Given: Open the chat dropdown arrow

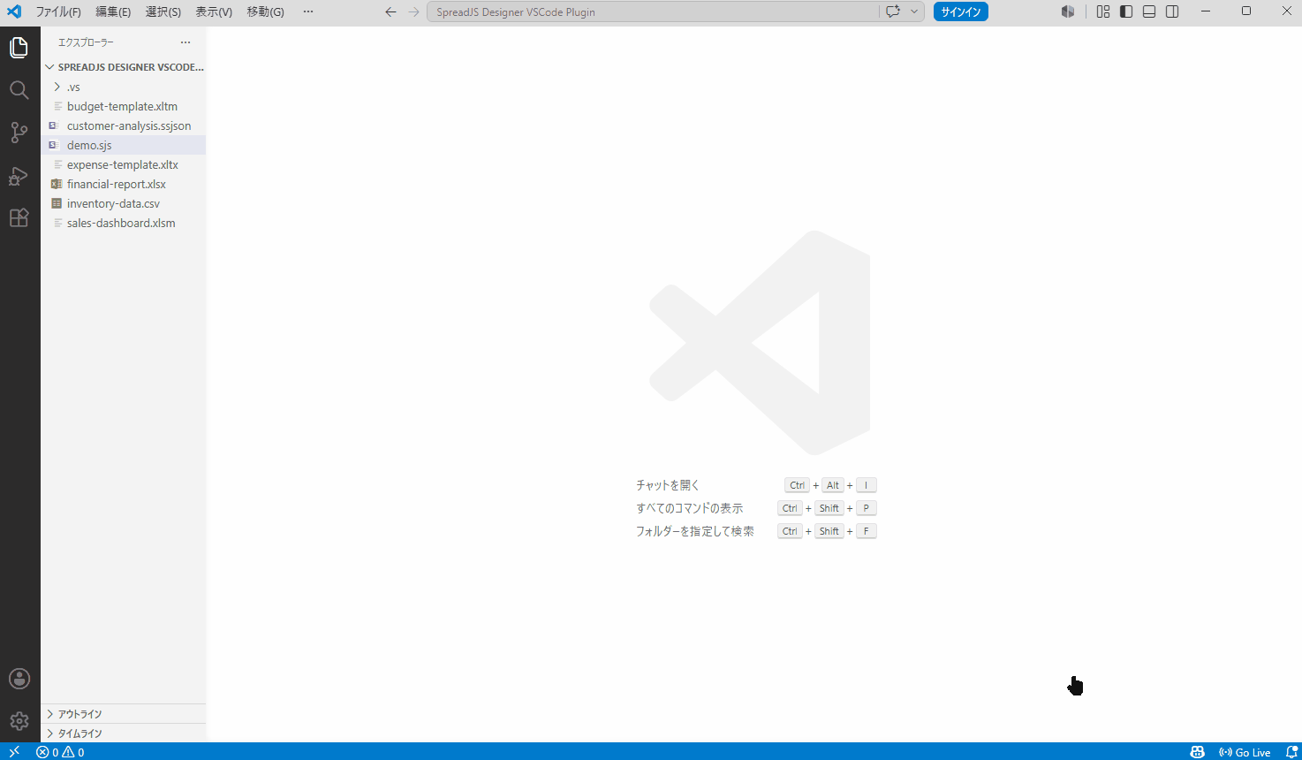Looking at the screenshot, I should click(x=914, y=11).
